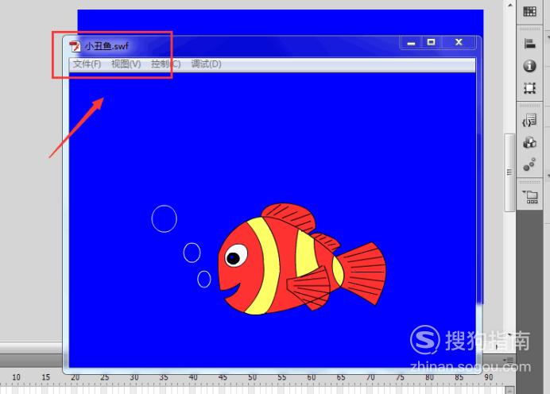
Task: Open the Info panel icon
Action: pos(529,66)
